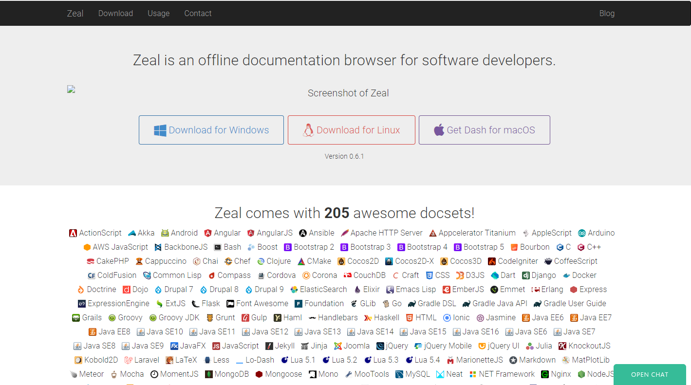The width and height of the screenshot is (691, 385).
Task: Click the BackboneJS docset label
Action: point(186,247)
